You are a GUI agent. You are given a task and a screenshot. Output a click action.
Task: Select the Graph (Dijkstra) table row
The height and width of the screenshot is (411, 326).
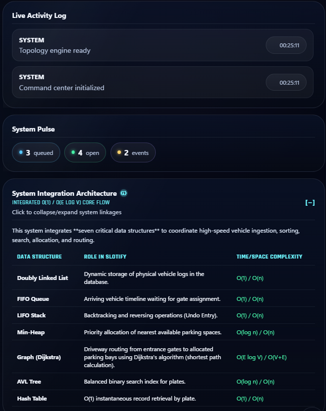(163, 357)
